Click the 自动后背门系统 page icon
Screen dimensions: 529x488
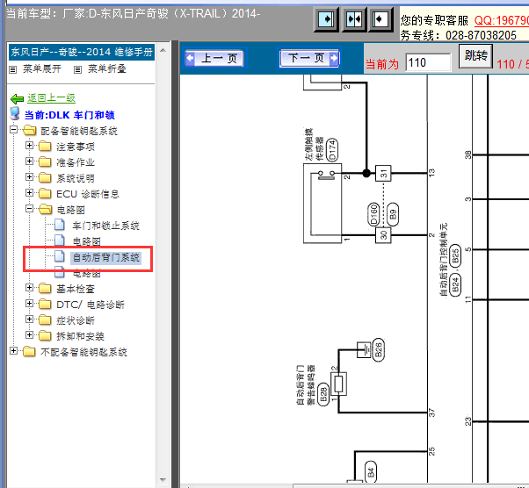[x=60, y=256]
